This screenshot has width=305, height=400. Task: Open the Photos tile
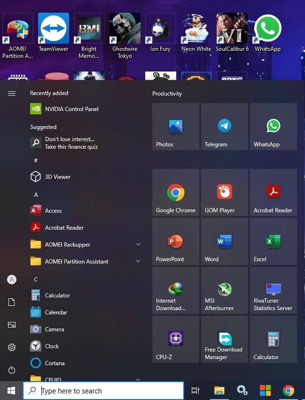click(176, 127)
